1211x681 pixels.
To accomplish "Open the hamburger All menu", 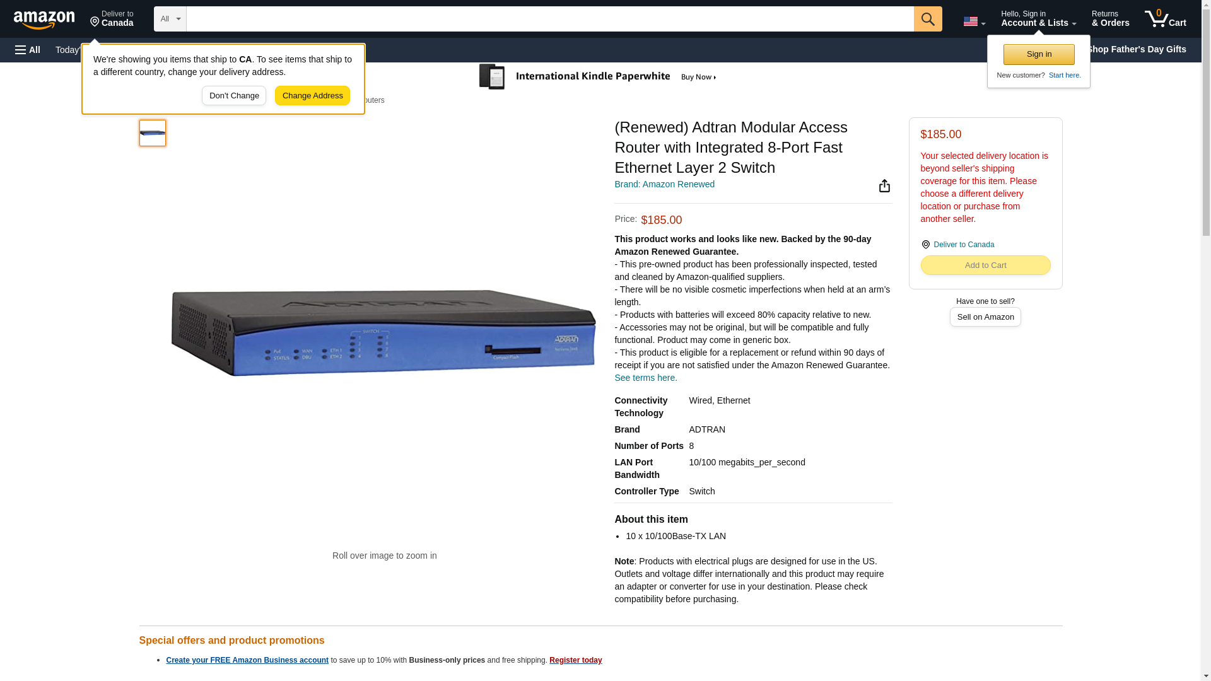I will coord(28,50).
